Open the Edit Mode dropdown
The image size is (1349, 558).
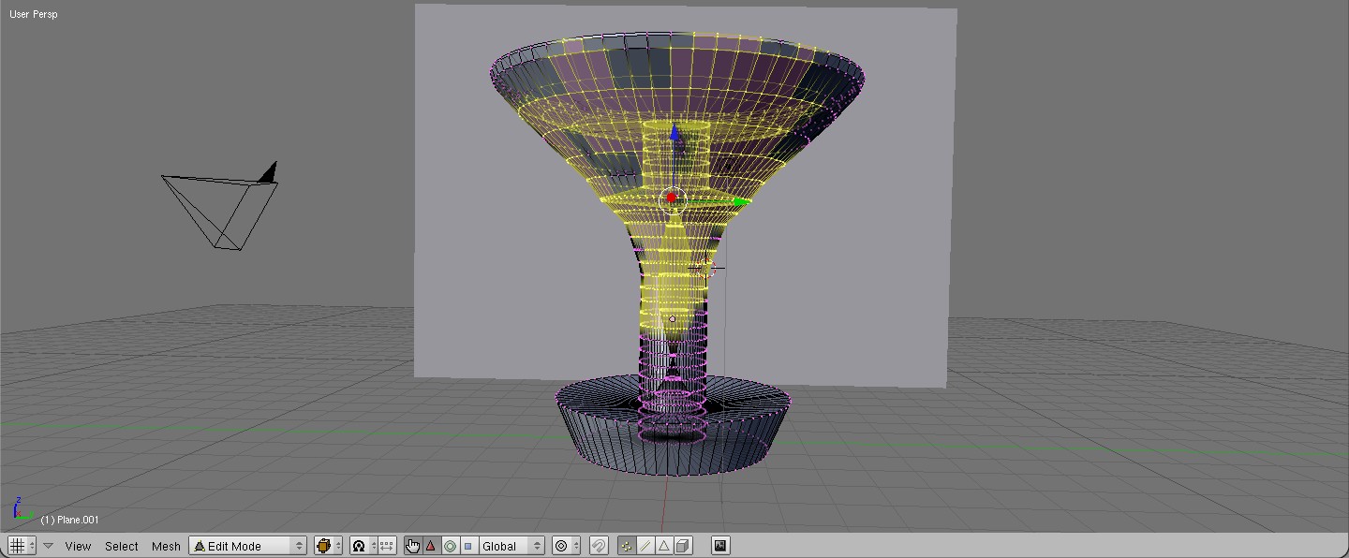pos(248,546)
